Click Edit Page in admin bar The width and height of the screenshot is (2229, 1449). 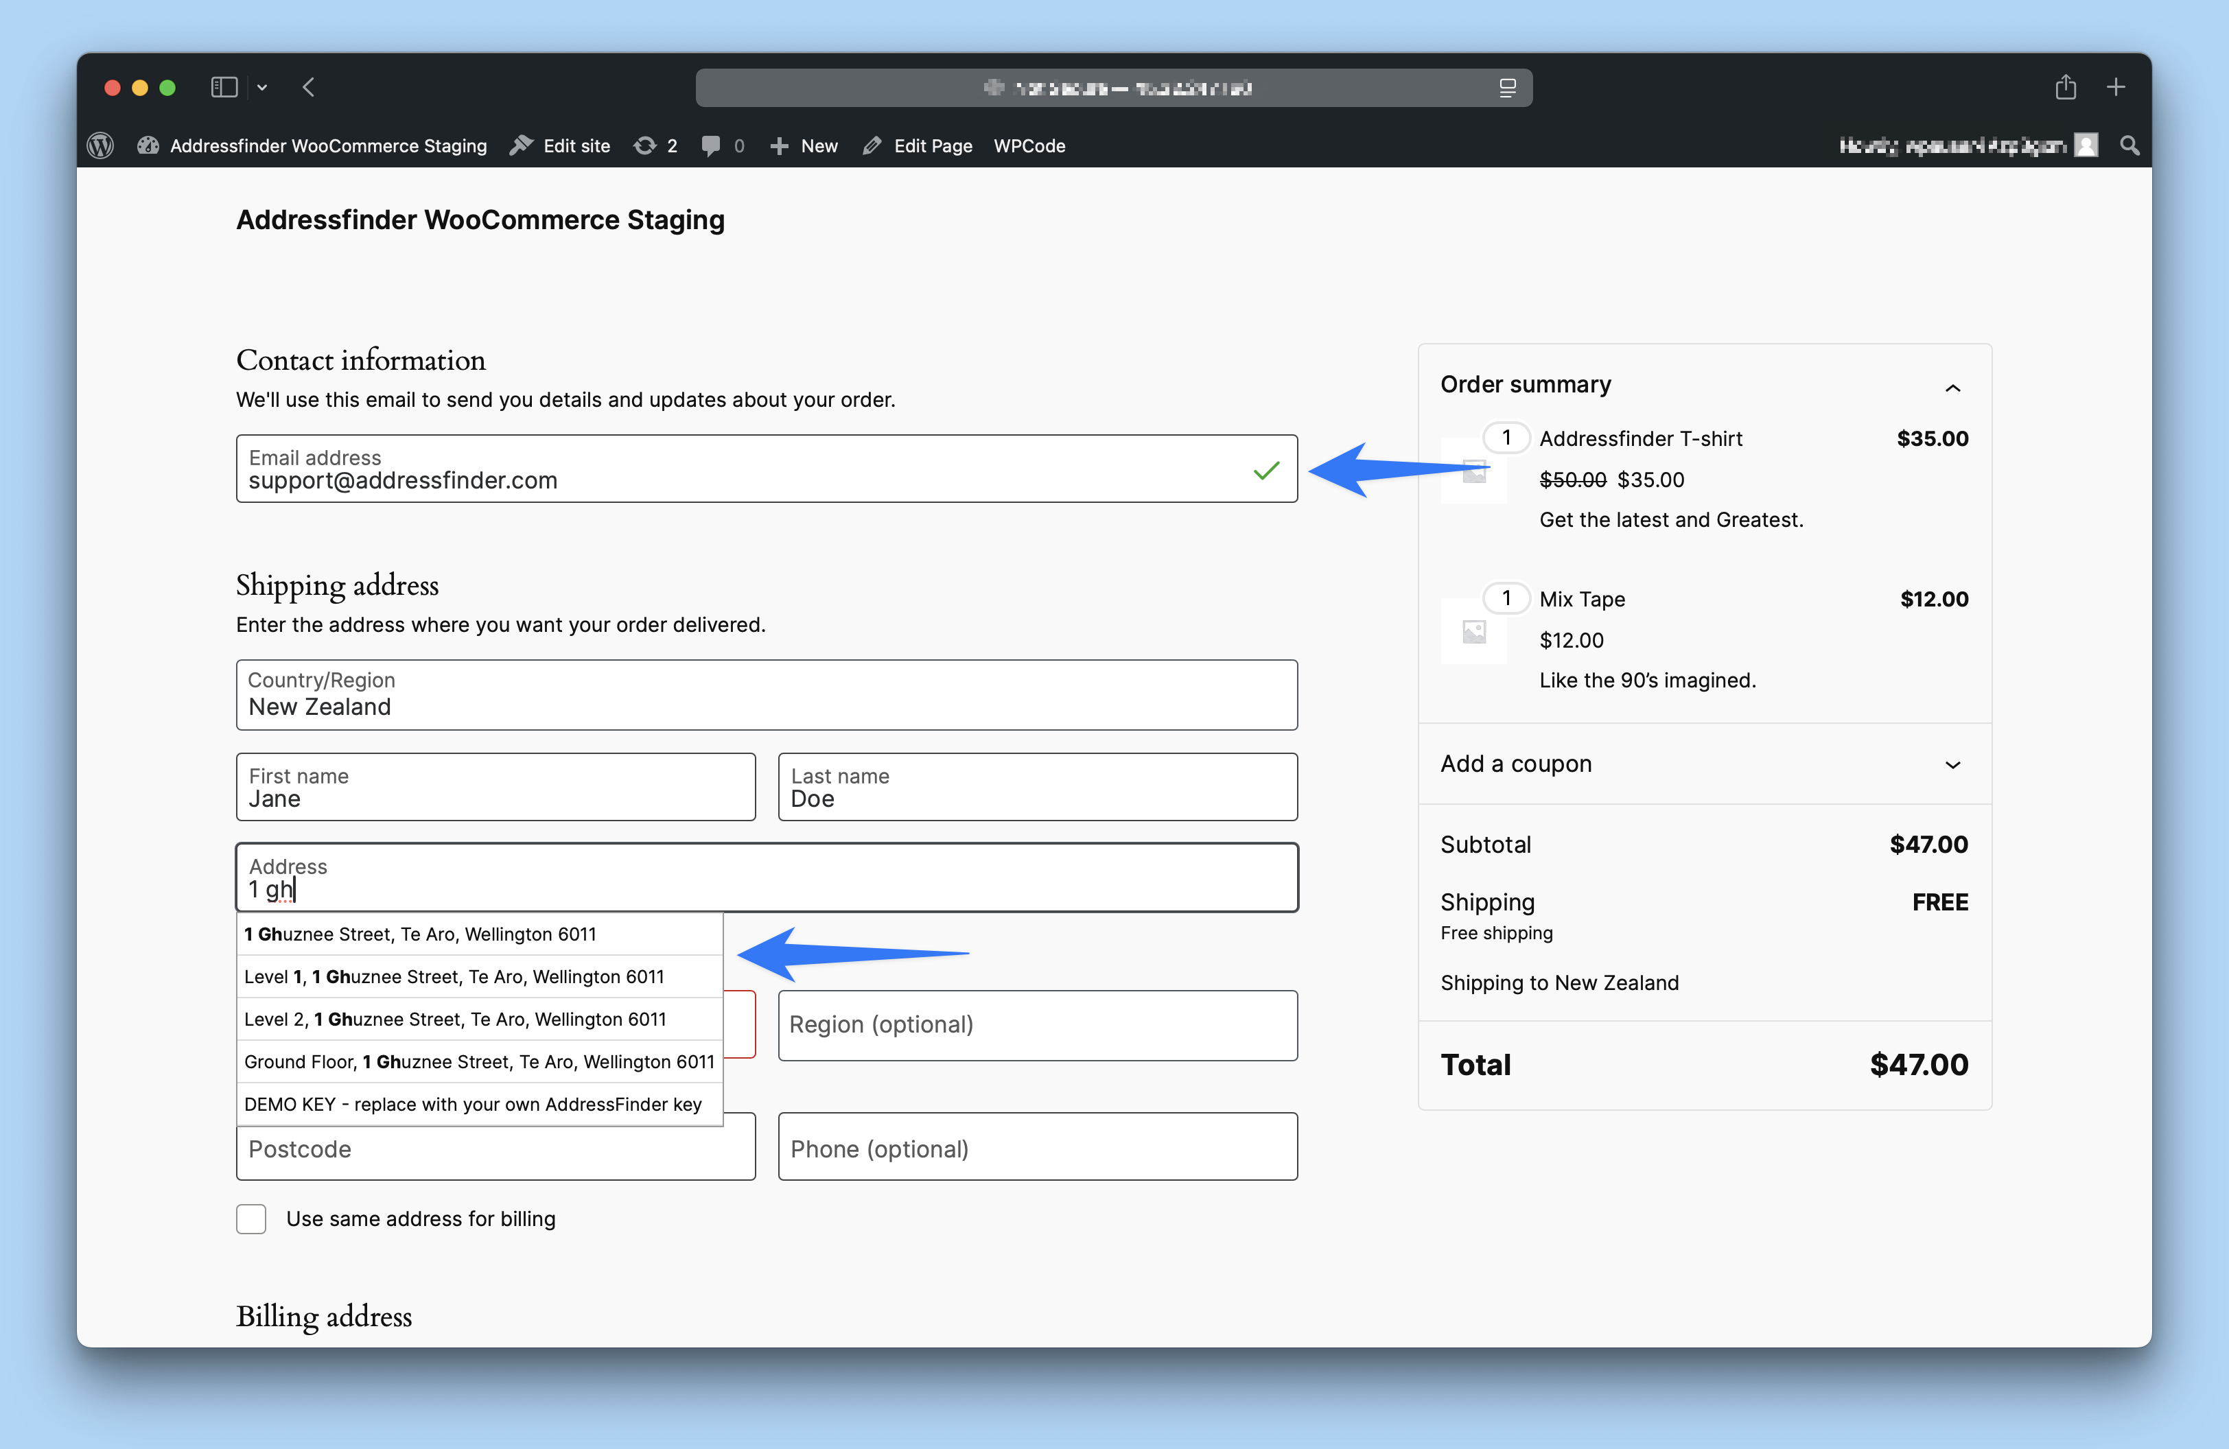click(918, 146)
